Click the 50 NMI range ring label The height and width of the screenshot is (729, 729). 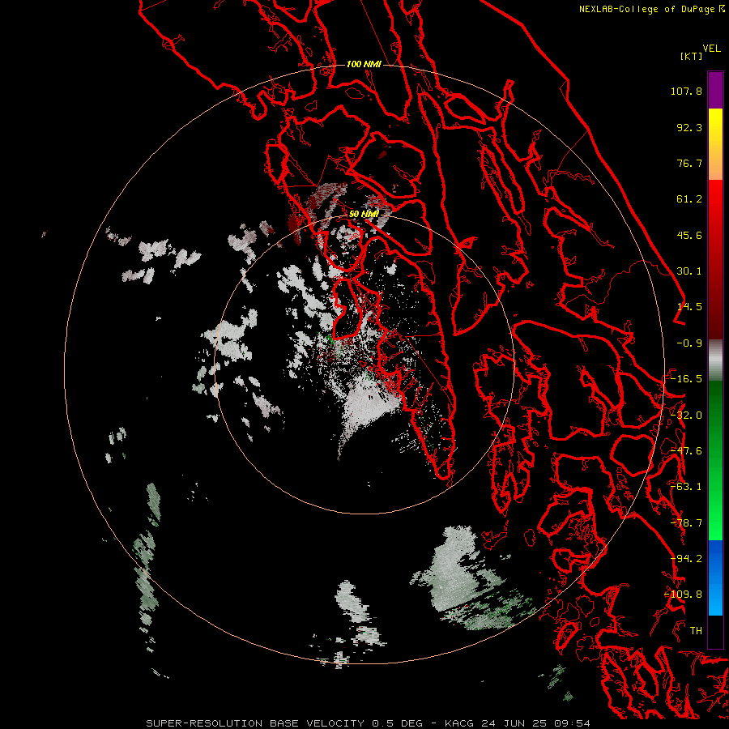coord(364,214)
